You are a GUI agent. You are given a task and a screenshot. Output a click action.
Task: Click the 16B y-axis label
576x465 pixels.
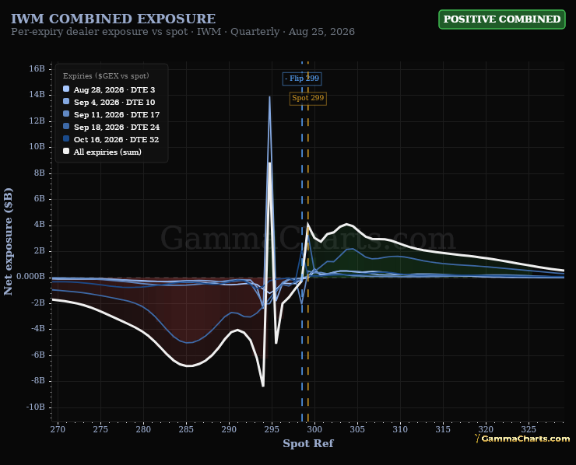coord(37,68)
